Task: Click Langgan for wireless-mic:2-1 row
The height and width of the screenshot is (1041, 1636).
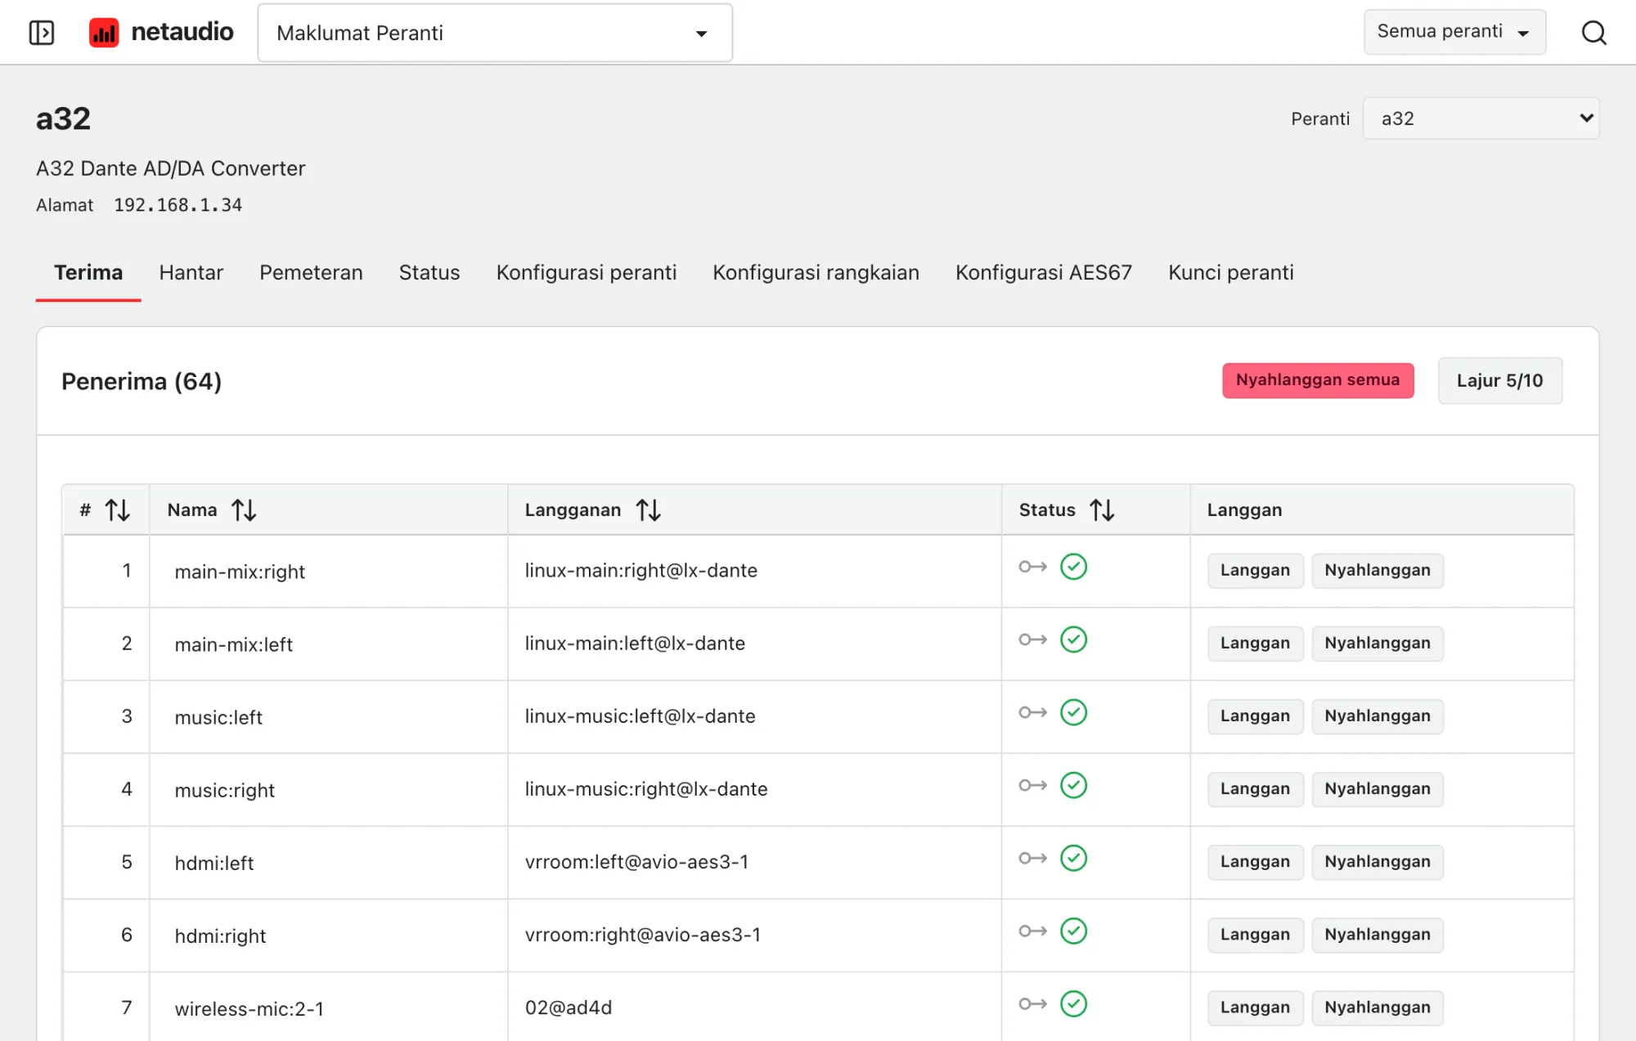Action: click(1255, 1007)
